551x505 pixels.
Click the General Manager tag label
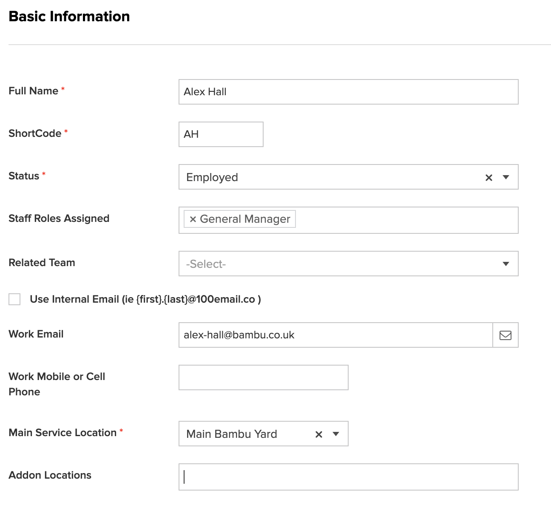pos(245,219)
